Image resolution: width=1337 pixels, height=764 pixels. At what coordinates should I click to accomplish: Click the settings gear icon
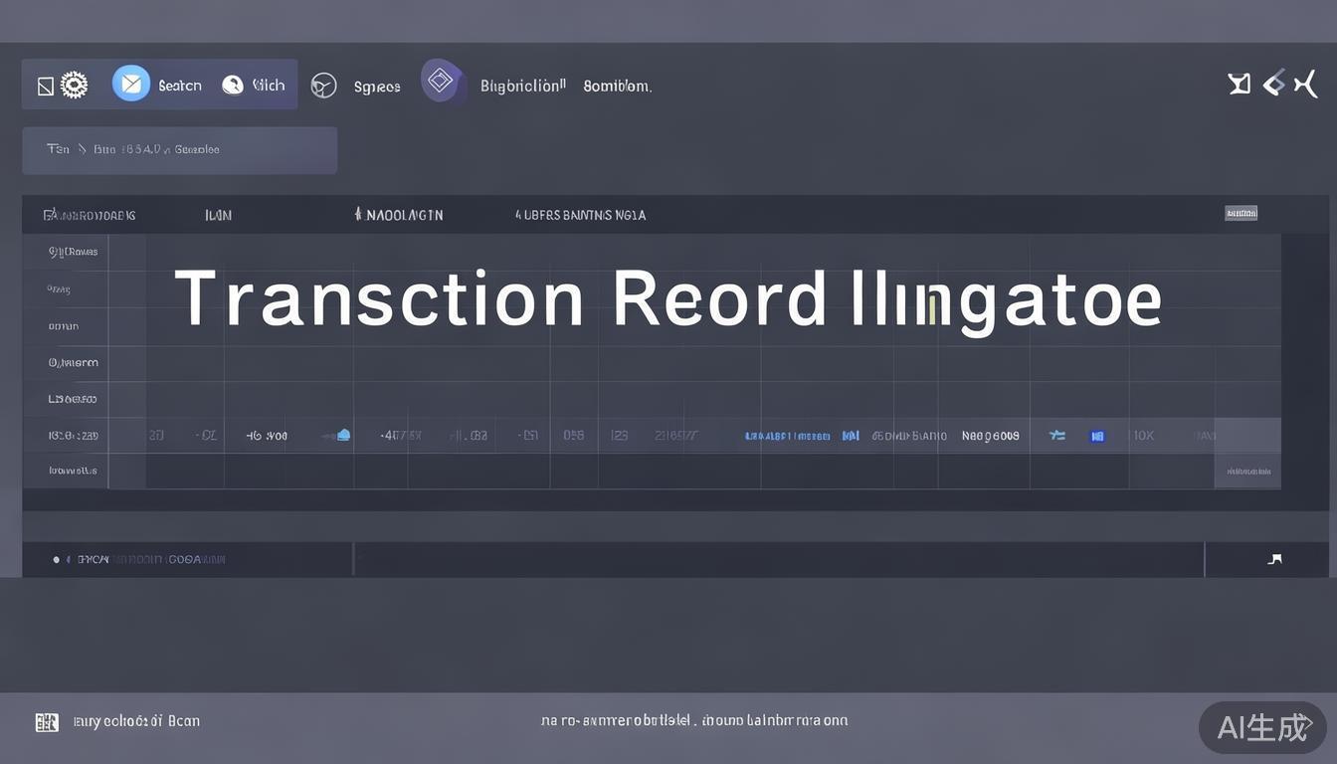pyautogui.click(x=74, y=86)
